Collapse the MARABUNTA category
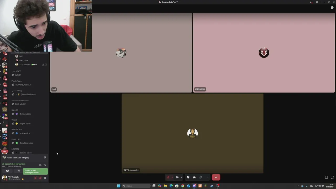Image resolution: width=336 pixels, height=189 pixels. [17, 129]
